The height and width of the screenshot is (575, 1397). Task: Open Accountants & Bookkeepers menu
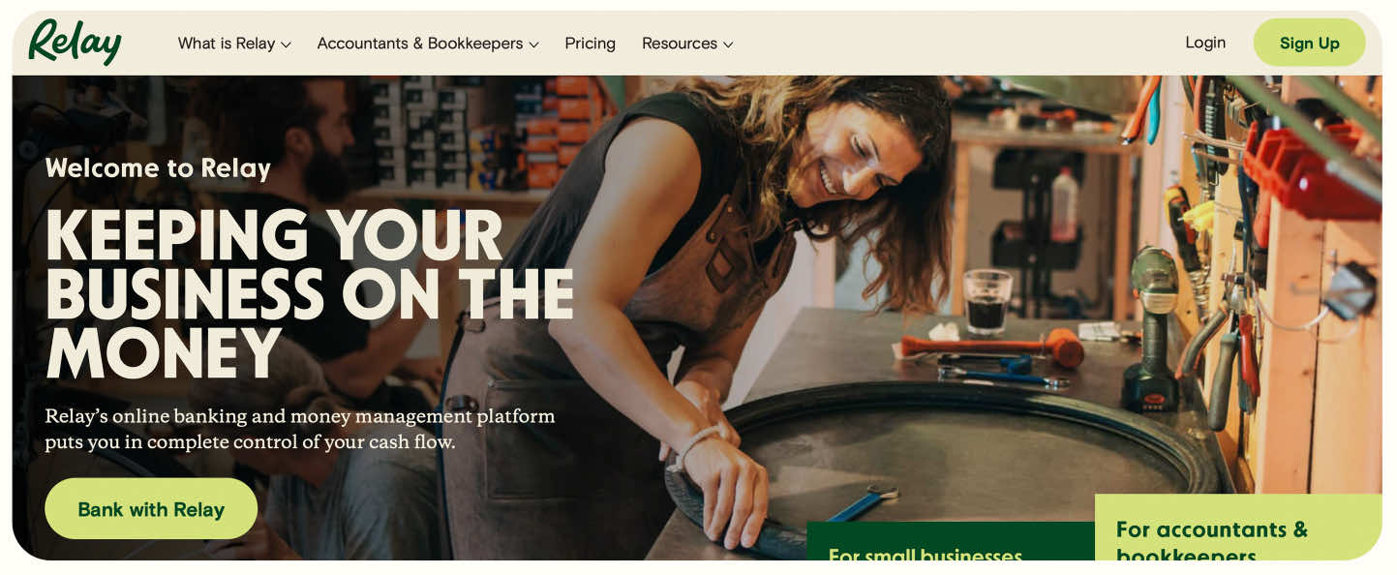coord(428,44)
